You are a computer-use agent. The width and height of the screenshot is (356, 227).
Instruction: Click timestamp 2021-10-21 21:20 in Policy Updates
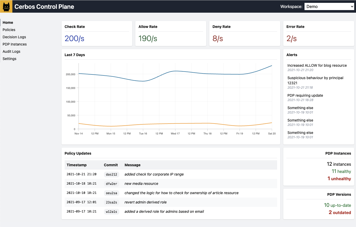click(x=81, y=174)
